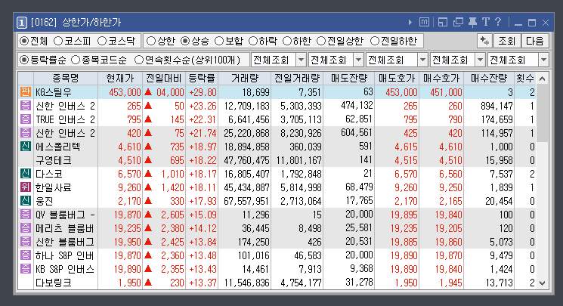The image size is (563, 306).
Task: Select the 코스닥 radio button
Action: (102, 41)
